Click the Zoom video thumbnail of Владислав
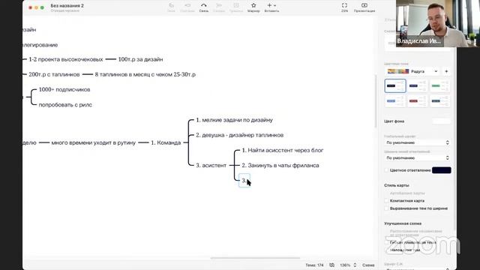This screenshot has width=480, height=270. tap(438, 23)
